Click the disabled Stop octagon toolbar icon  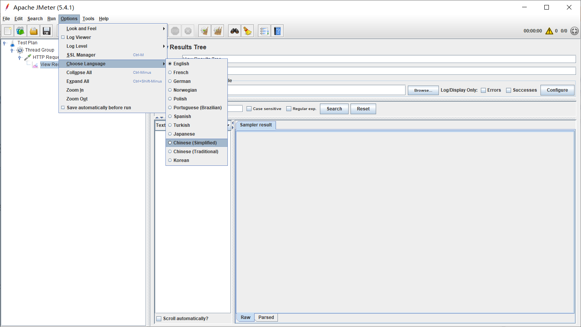click(x=175, y=31)
